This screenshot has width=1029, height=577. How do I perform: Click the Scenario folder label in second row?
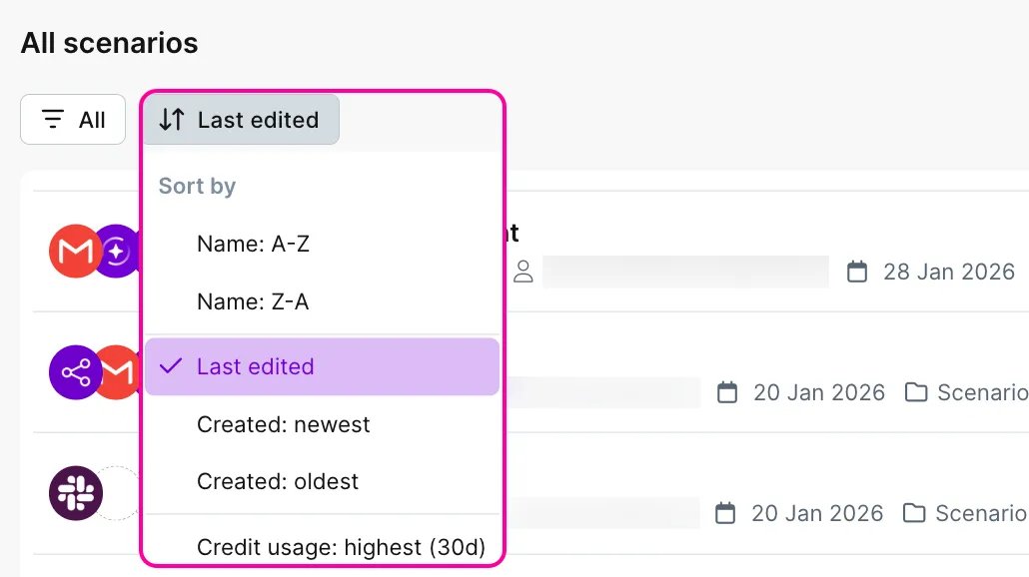[x=981, y=392]
